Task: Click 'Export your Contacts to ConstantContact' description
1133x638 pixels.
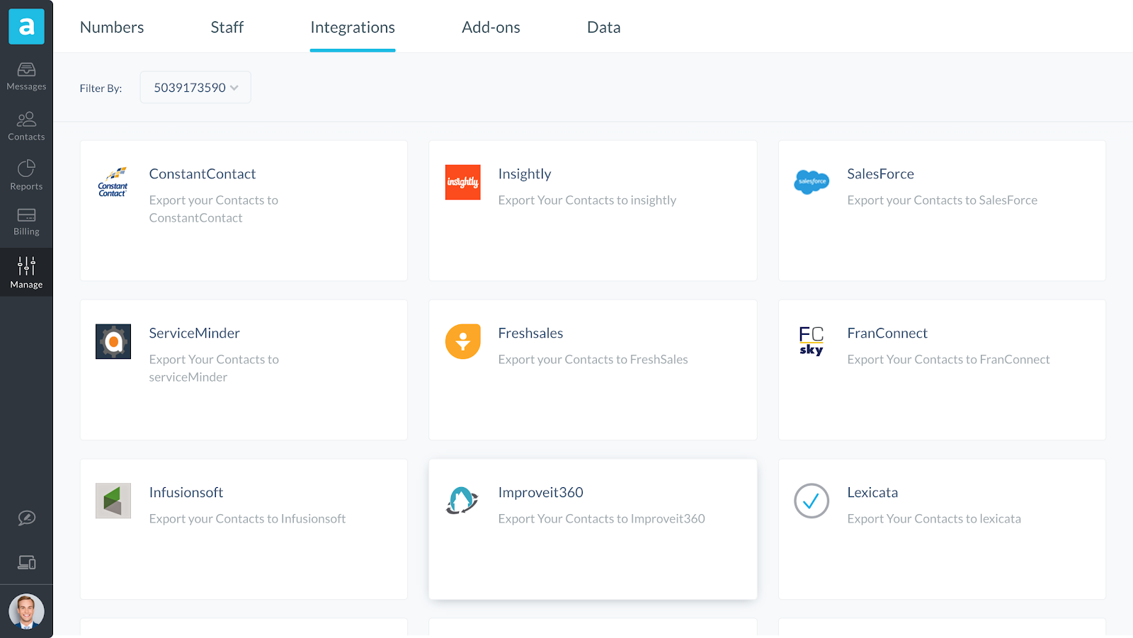Action: click(214, 209)
